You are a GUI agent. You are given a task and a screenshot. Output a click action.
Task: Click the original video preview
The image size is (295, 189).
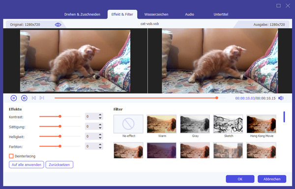pos(75,61)
